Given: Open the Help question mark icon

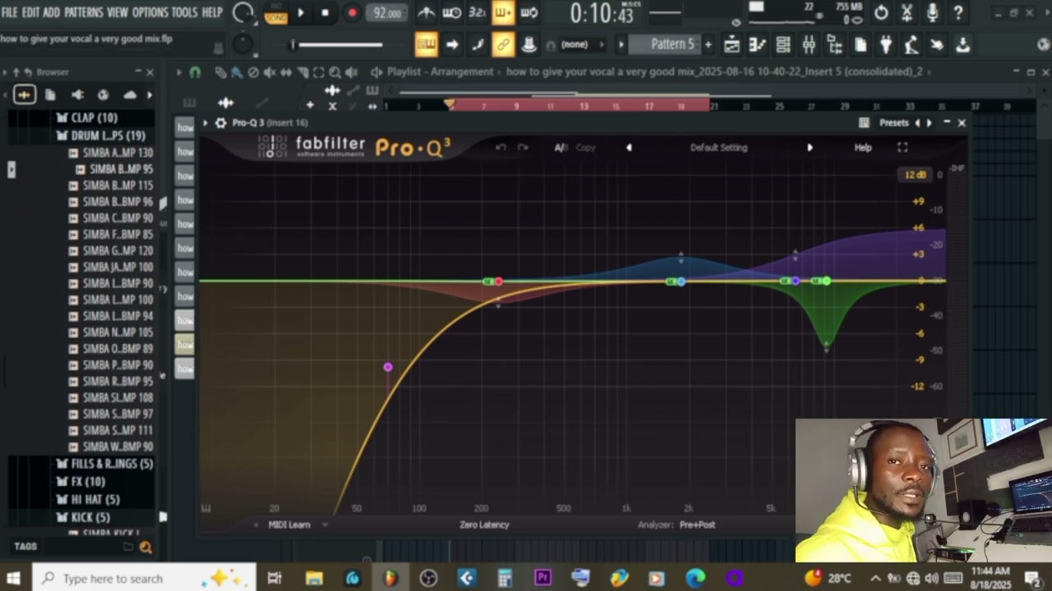Looking at the screenshot, I should pyautogui.click(x=957, y=12).
